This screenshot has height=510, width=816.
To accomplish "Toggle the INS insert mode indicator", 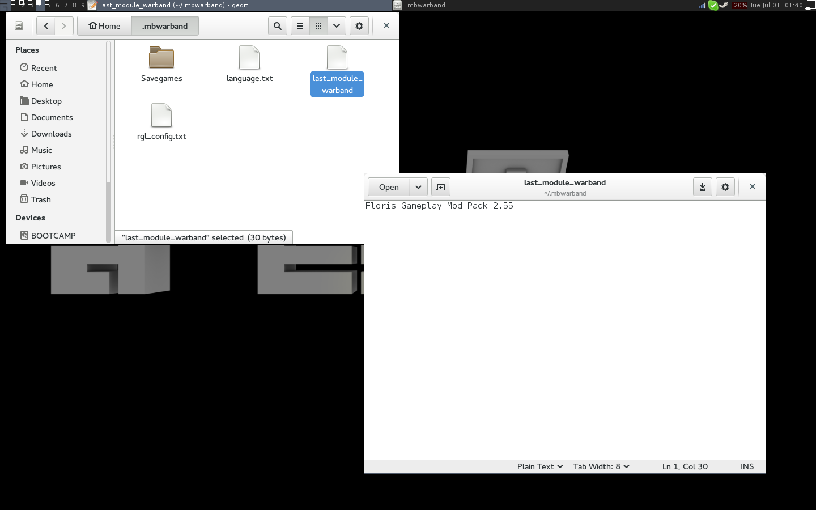I will click(x=747, y=466).
